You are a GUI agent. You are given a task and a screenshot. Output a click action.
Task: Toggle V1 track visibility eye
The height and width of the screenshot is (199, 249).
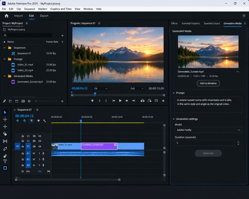[40, 146]
